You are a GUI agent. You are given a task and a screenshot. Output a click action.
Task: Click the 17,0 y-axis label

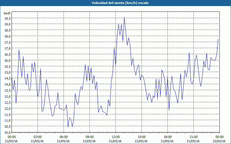pos(7,48)
